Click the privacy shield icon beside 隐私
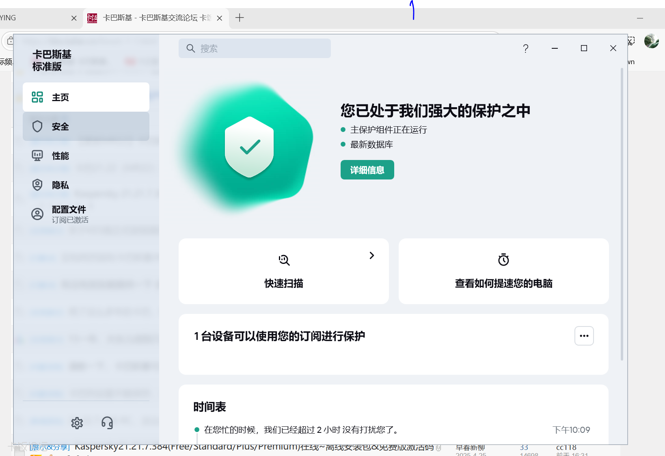Image resolution: width=665 pixels, height=456 pixels. pos(37,185)
